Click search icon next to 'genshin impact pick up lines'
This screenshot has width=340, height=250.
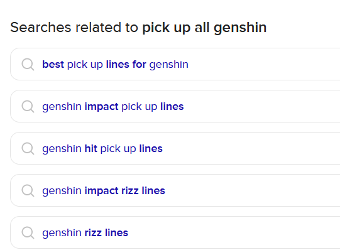pos(28,106)
